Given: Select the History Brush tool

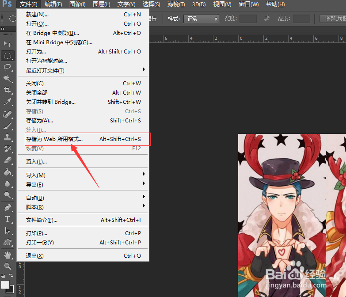Looking at the screenshot, I should click(8, 149).
